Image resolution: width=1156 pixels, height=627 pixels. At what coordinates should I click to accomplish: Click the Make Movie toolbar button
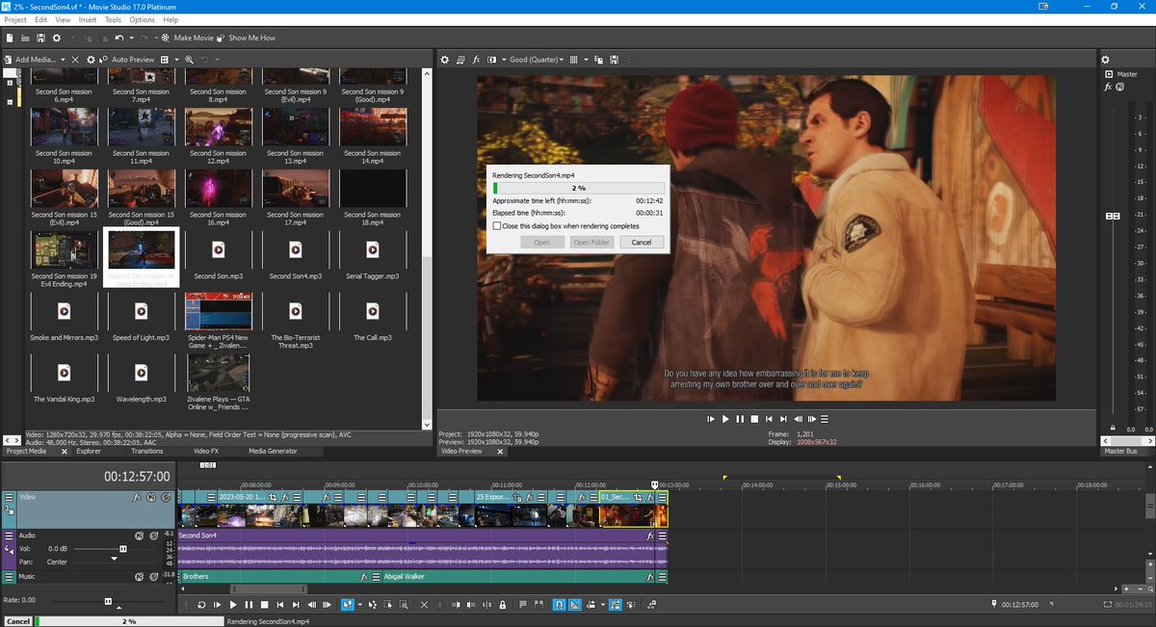click(x=188, y=38)
